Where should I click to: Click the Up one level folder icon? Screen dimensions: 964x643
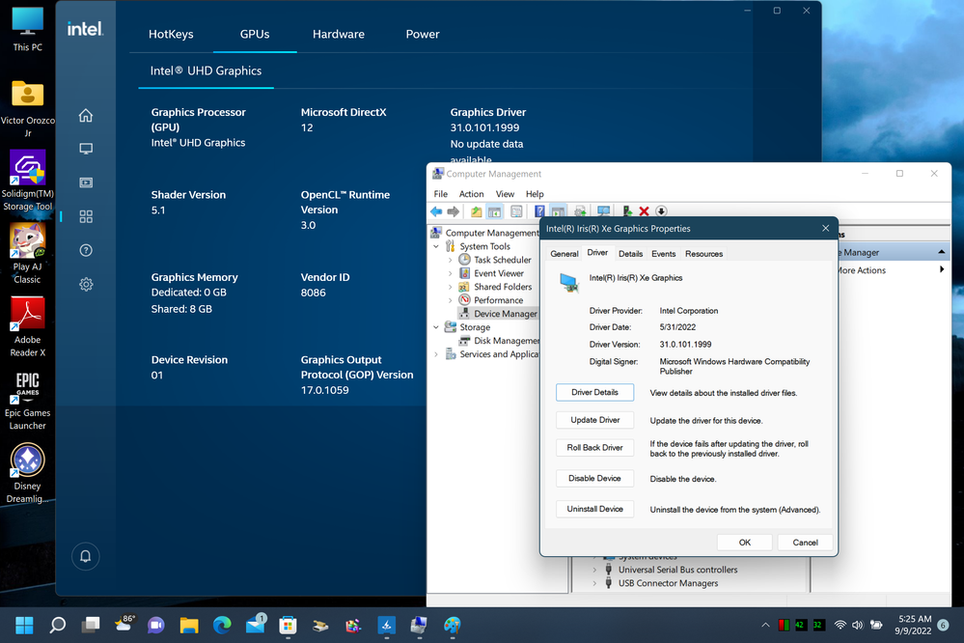(477, 211)
